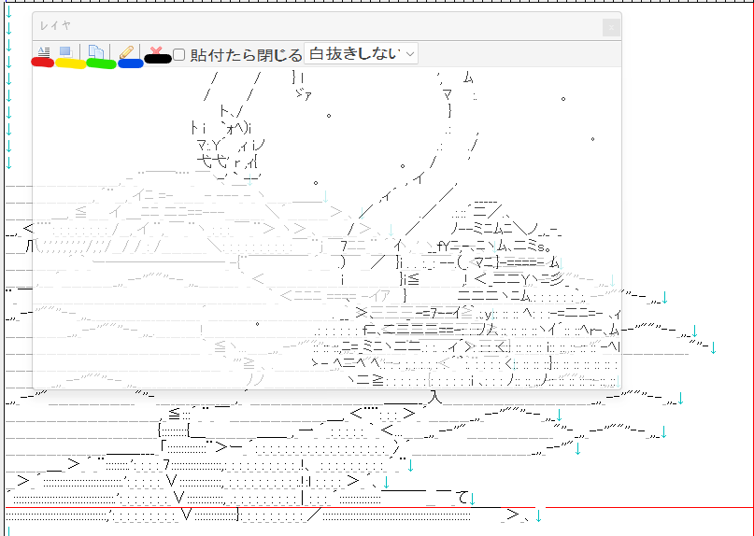Click the pencil edit icon in layer toolbar
The width and height of the screenshot is (754, 536).
click(x=126, y=52)
